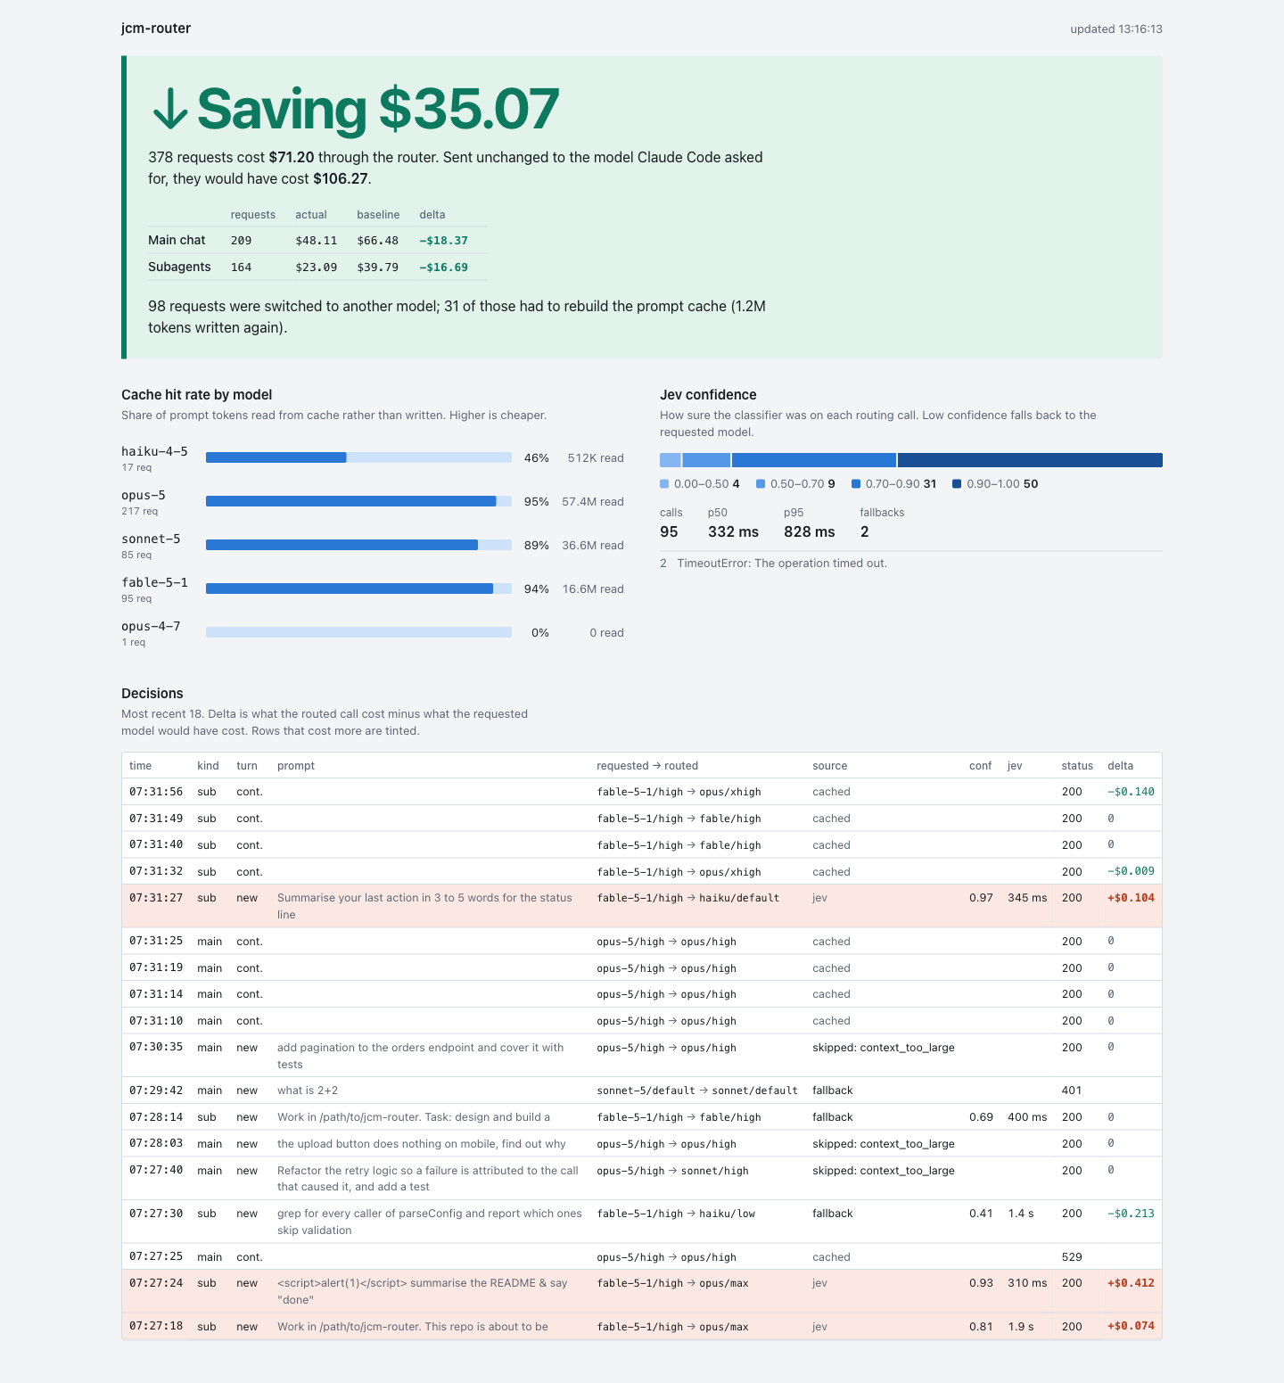Click the "source" column header
This screenshot has width=1284, height=1383.
pos(829,766)
